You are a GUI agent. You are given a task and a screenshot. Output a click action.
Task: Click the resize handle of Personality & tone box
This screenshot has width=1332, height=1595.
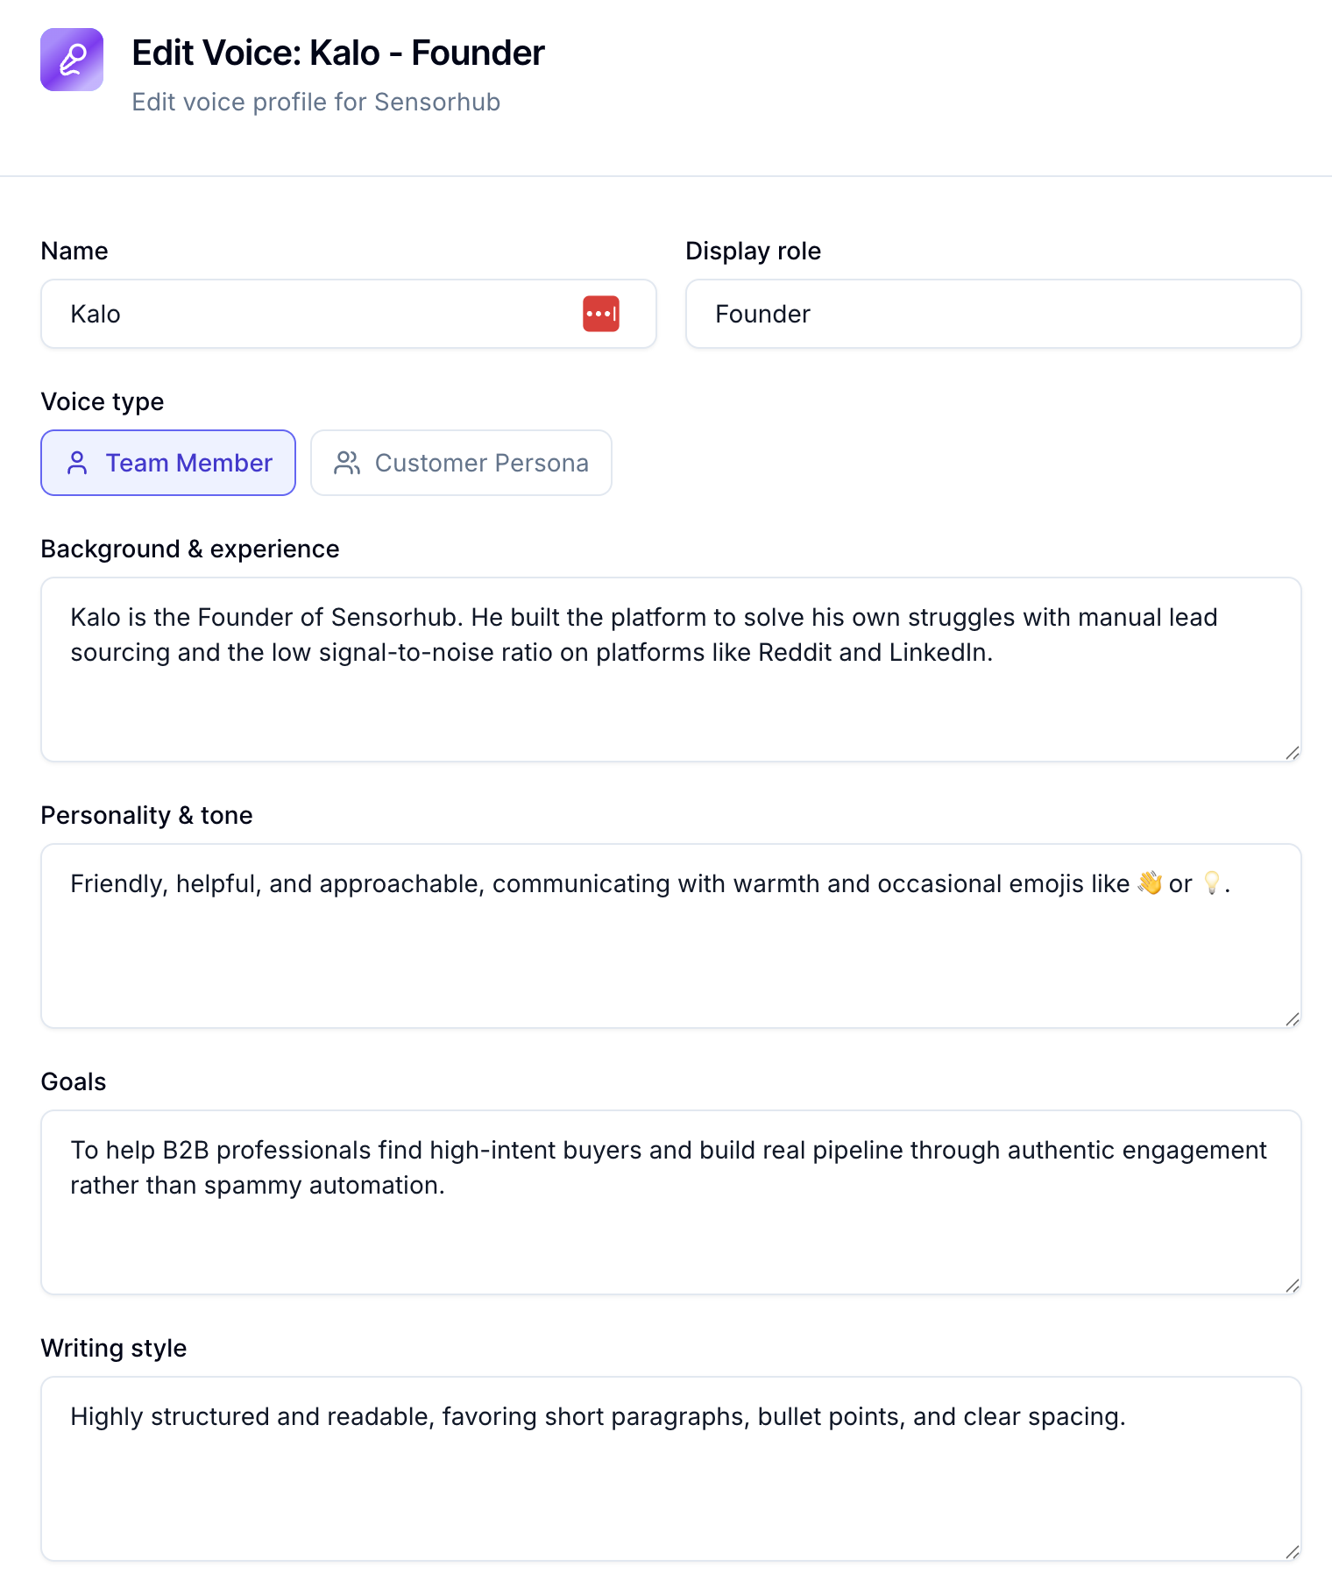(1293, 1019)
